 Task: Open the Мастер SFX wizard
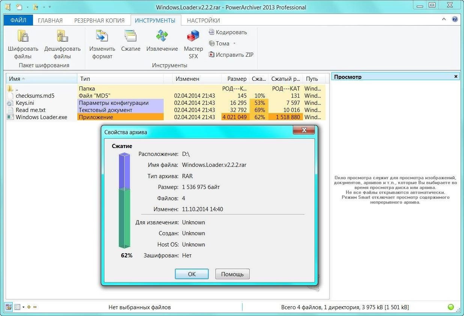[193, 44]
